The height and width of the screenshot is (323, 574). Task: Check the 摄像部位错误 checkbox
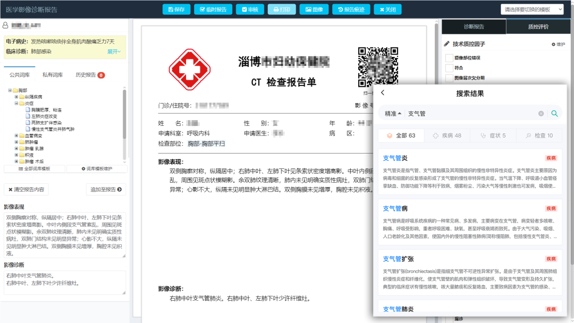coord(449,58)
